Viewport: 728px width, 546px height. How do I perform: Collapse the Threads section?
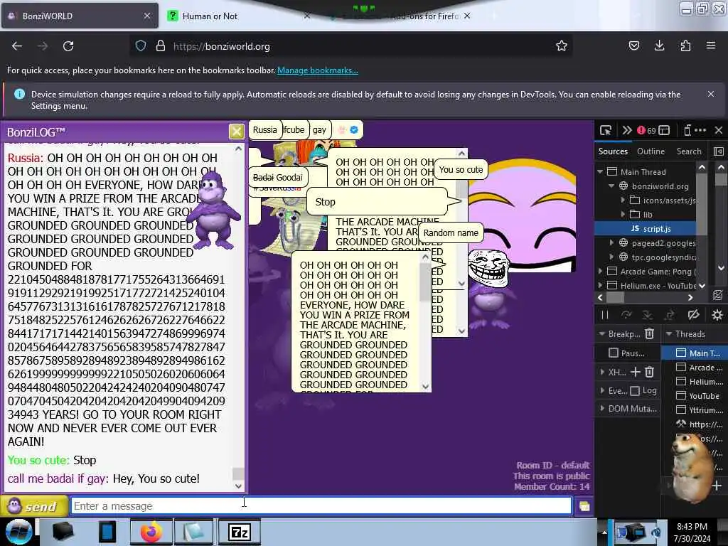pos(669,334)
